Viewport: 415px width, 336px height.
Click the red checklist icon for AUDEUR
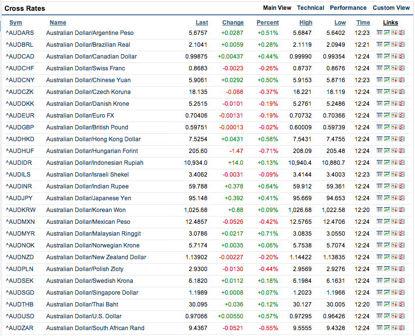[402, 116]
